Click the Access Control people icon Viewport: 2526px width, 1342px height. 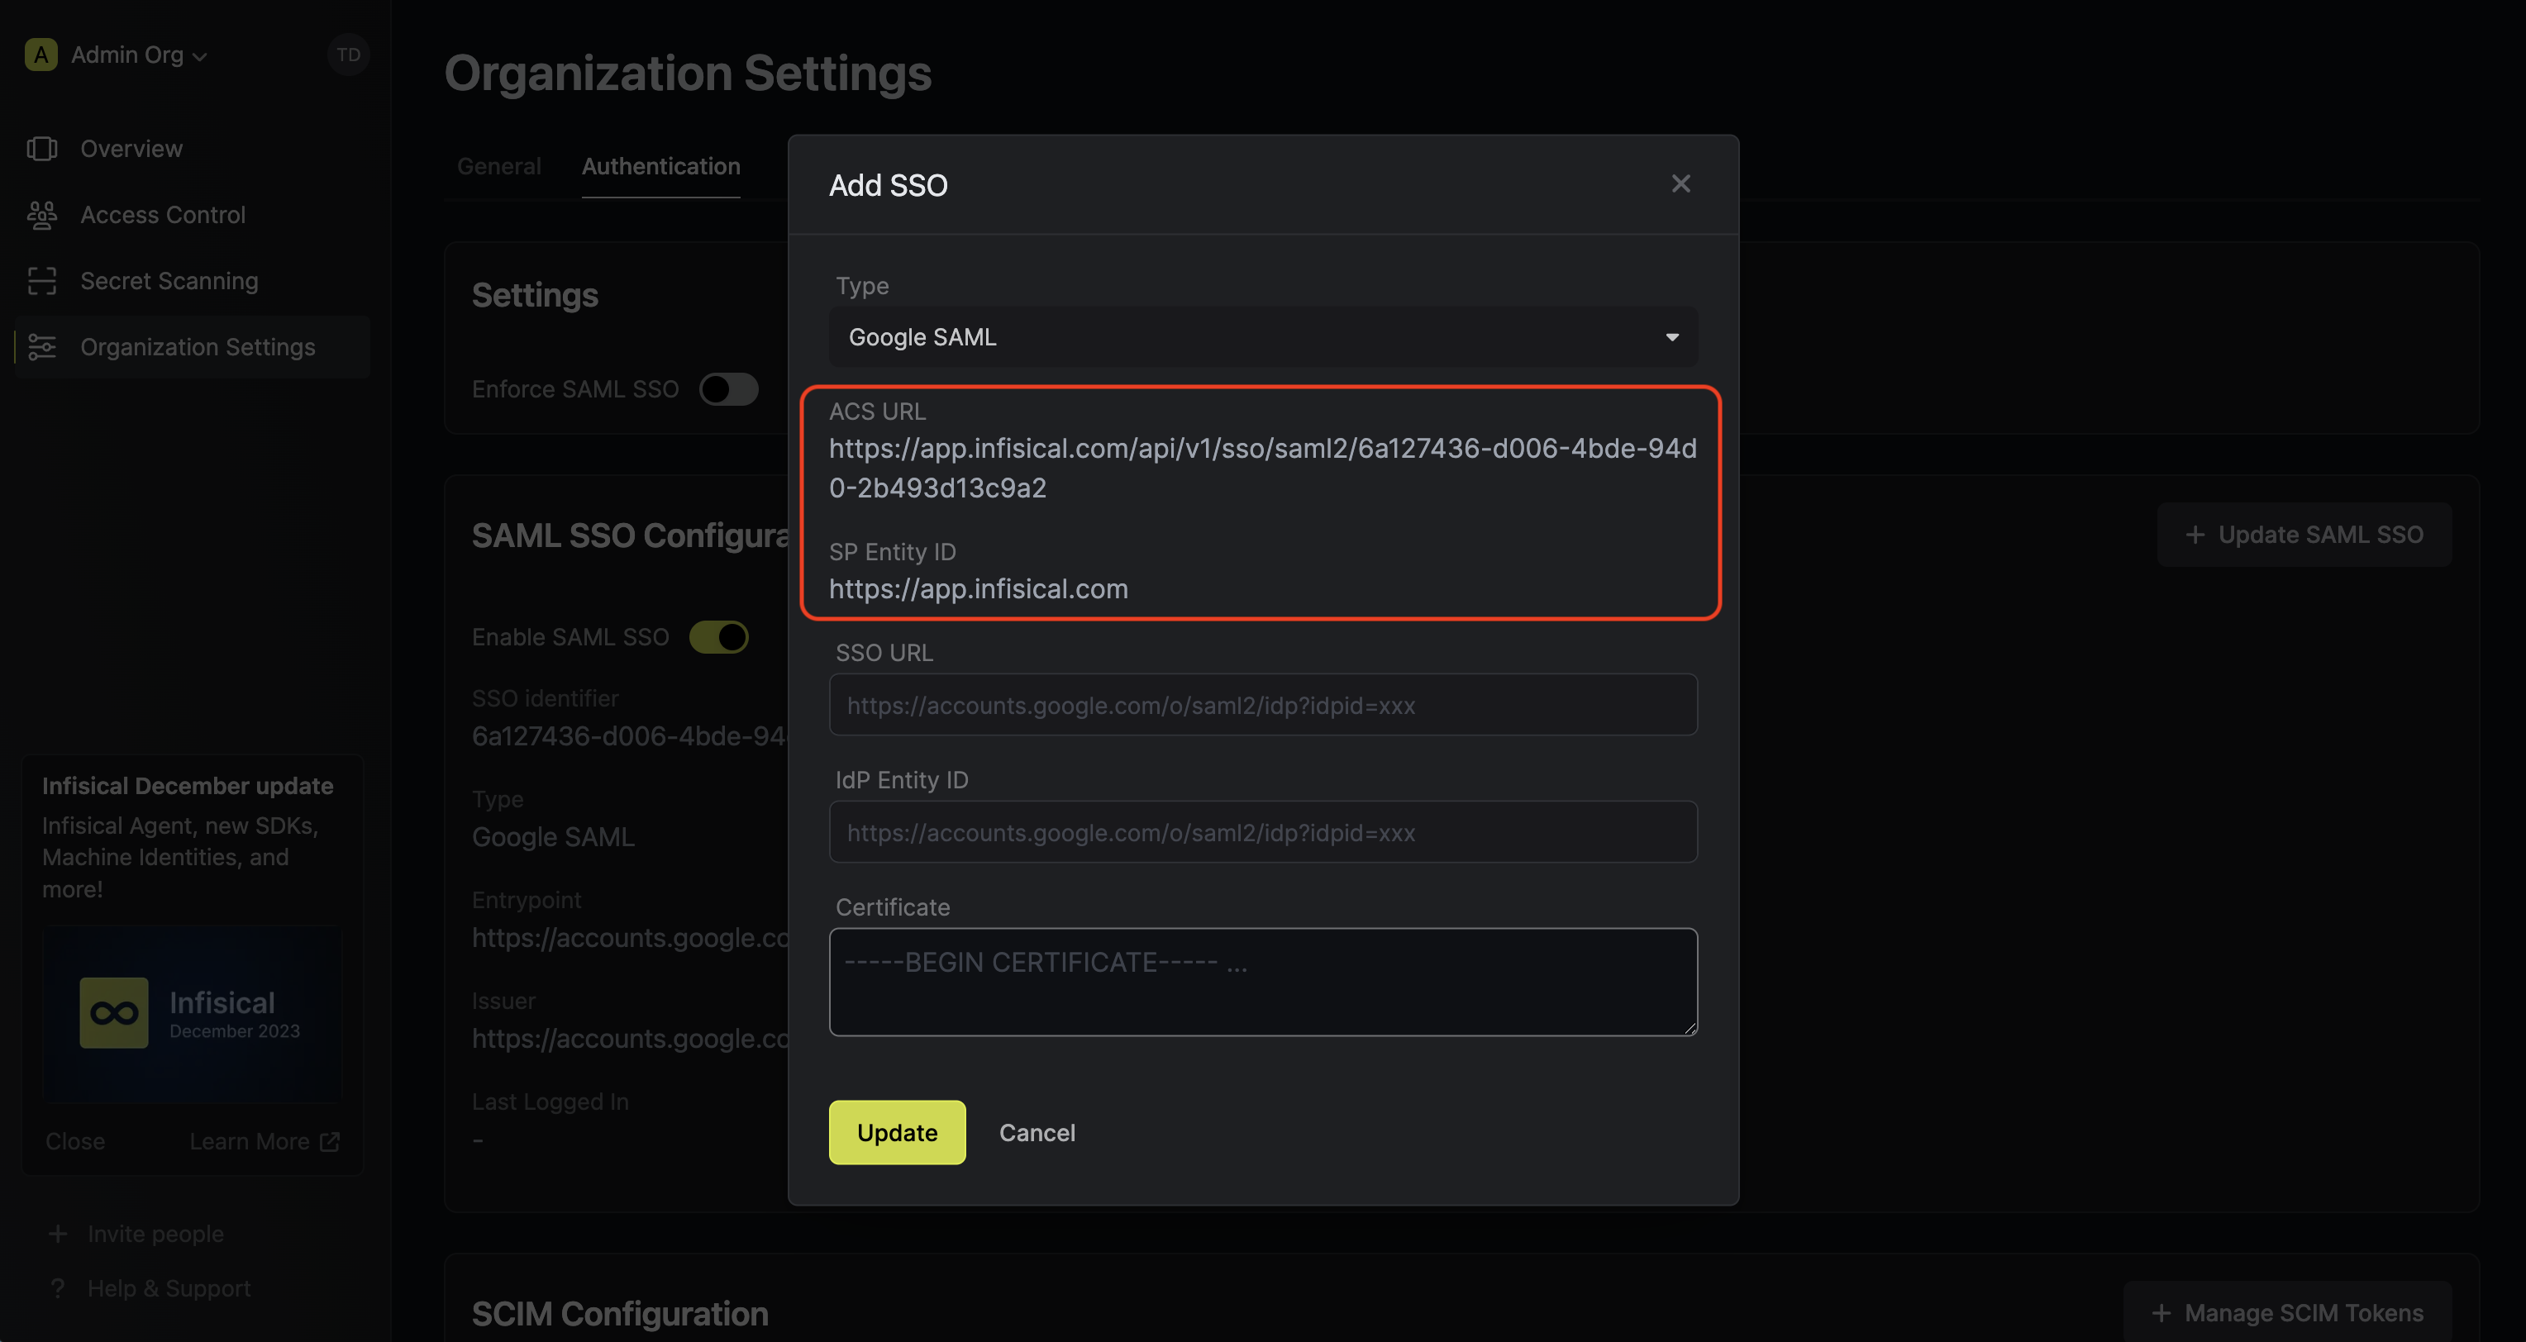pos(42,215)
